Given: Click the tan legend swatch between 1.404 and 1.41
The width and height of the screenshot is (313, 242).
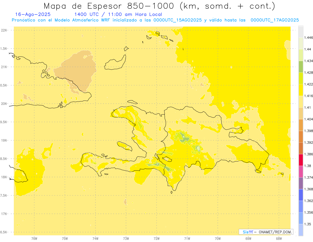Looking at the screenshot, I should pyautogui.click(x=301, y=113).
